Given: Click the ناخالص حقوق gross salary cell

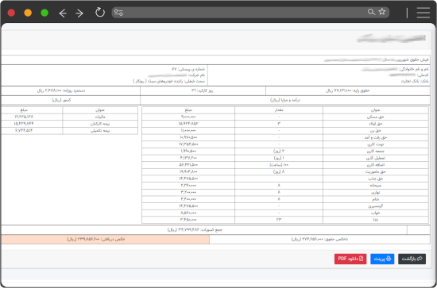Looking at the screenshot, I should coord(319,240).
